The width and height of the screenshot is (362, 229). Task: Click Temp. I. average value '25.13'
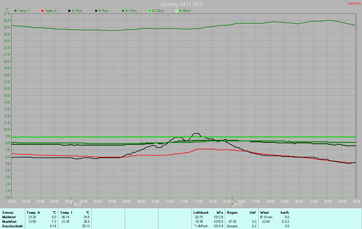tap(86, 226)
